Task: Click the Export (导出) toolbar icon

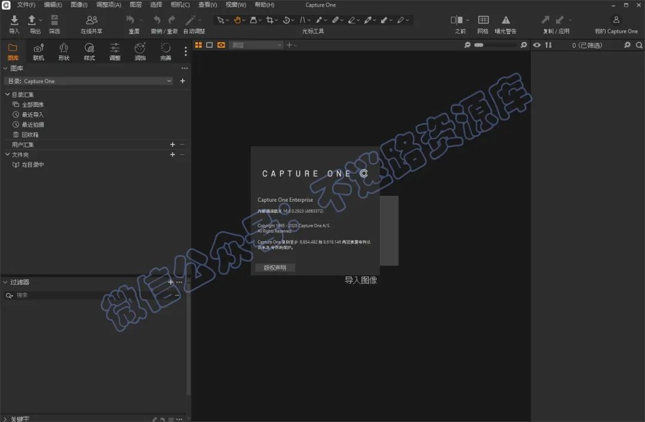Action: [32, 20]
